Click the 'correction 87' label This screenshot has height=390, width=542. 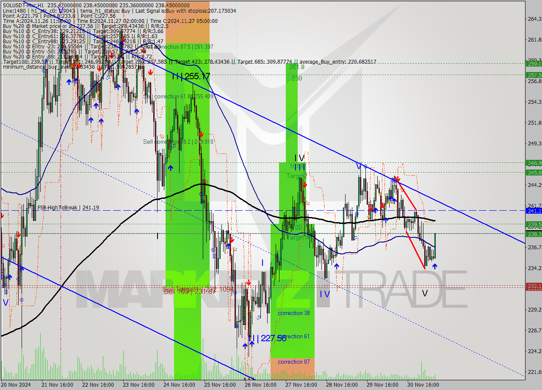point(293,362)
